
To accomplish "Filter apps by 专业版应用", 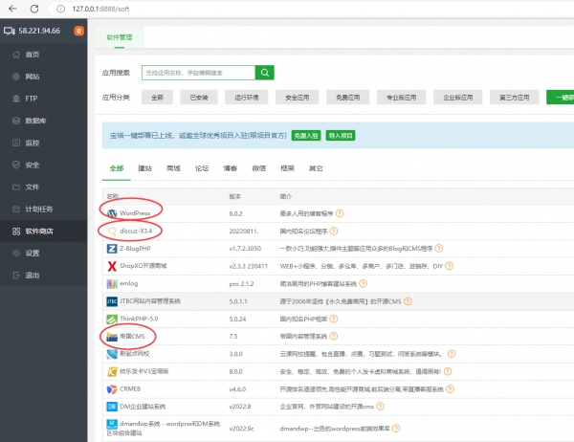I will tap(402, 98).
